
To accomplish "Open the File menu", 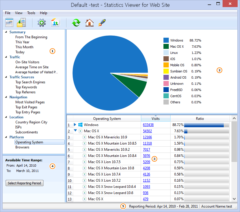I will point(8,13).
